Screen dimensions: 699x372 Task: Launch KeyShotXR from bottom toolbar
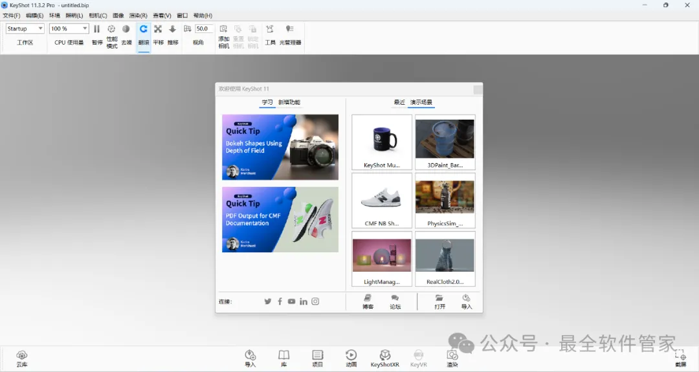coord(384,358)
